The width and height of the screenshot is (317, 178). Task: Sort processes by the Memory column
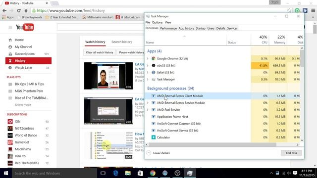pyautogui.click(x=278, y=40)
